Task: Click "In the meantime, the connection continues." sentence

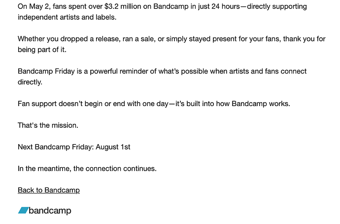Action: point(87,169)
